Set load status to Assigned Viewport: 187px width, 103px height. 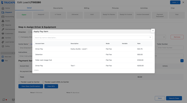(41, 15)
